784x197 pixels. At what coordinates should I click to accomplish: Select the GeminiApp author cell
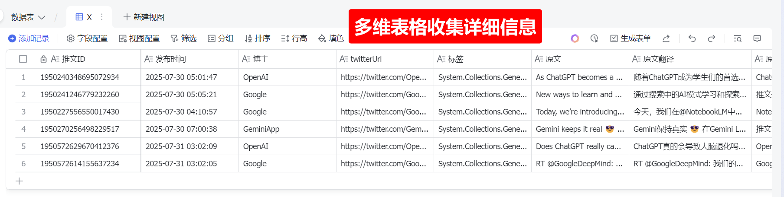pyautogui.click(x=287, y=129)
